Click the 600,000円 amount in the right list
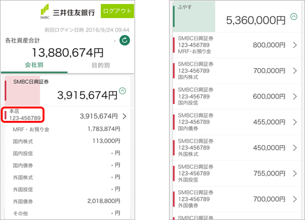 tap(269, 96)
